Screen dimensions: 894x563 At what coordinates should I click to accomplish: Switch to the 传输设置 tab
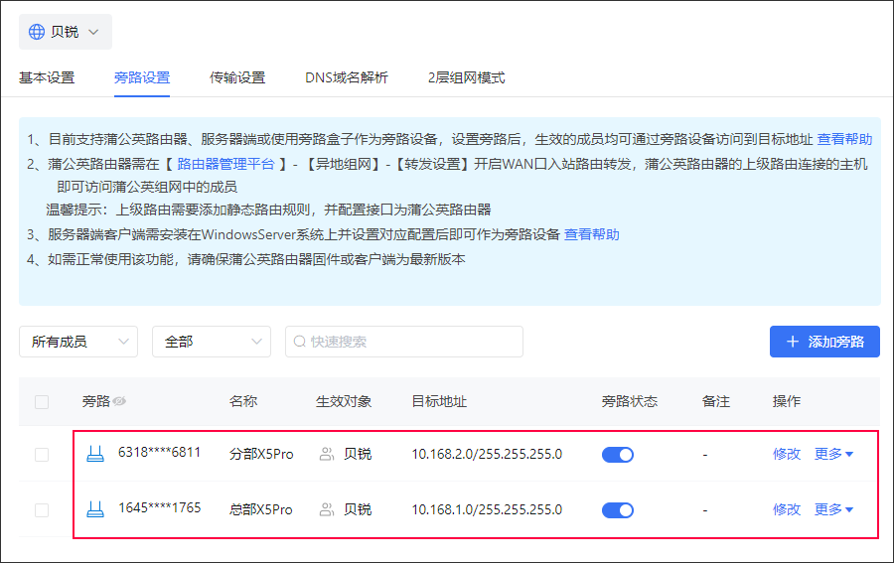(237, 77)
